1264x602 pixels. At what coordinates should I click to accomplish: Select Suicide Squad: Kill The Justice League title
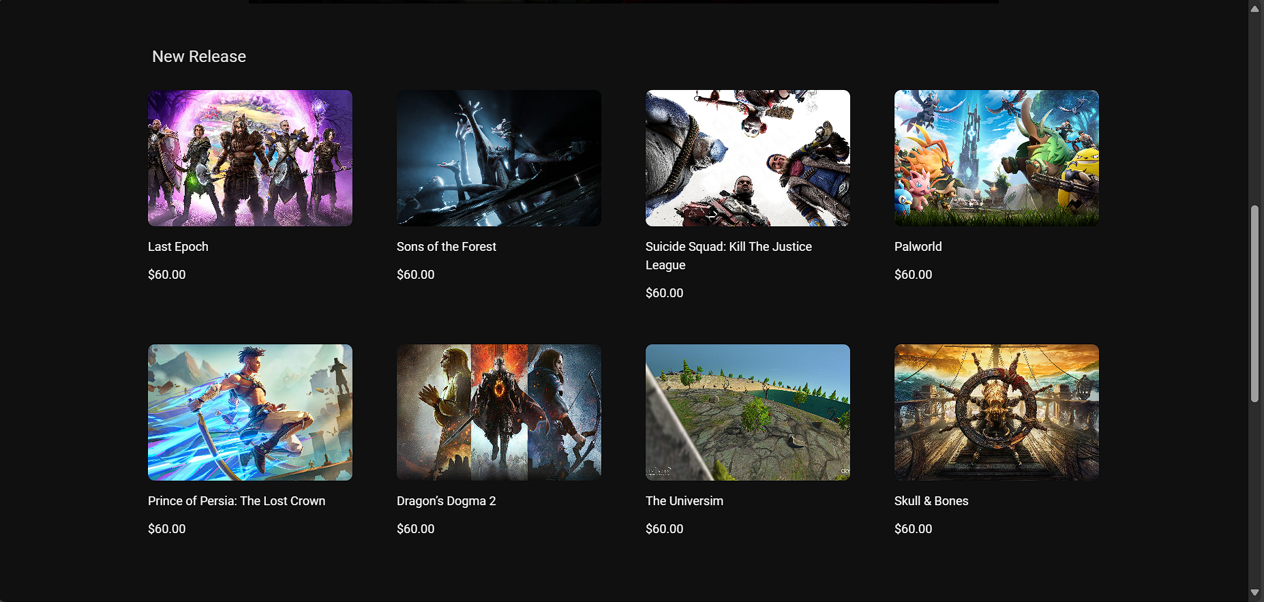[729, 256]
